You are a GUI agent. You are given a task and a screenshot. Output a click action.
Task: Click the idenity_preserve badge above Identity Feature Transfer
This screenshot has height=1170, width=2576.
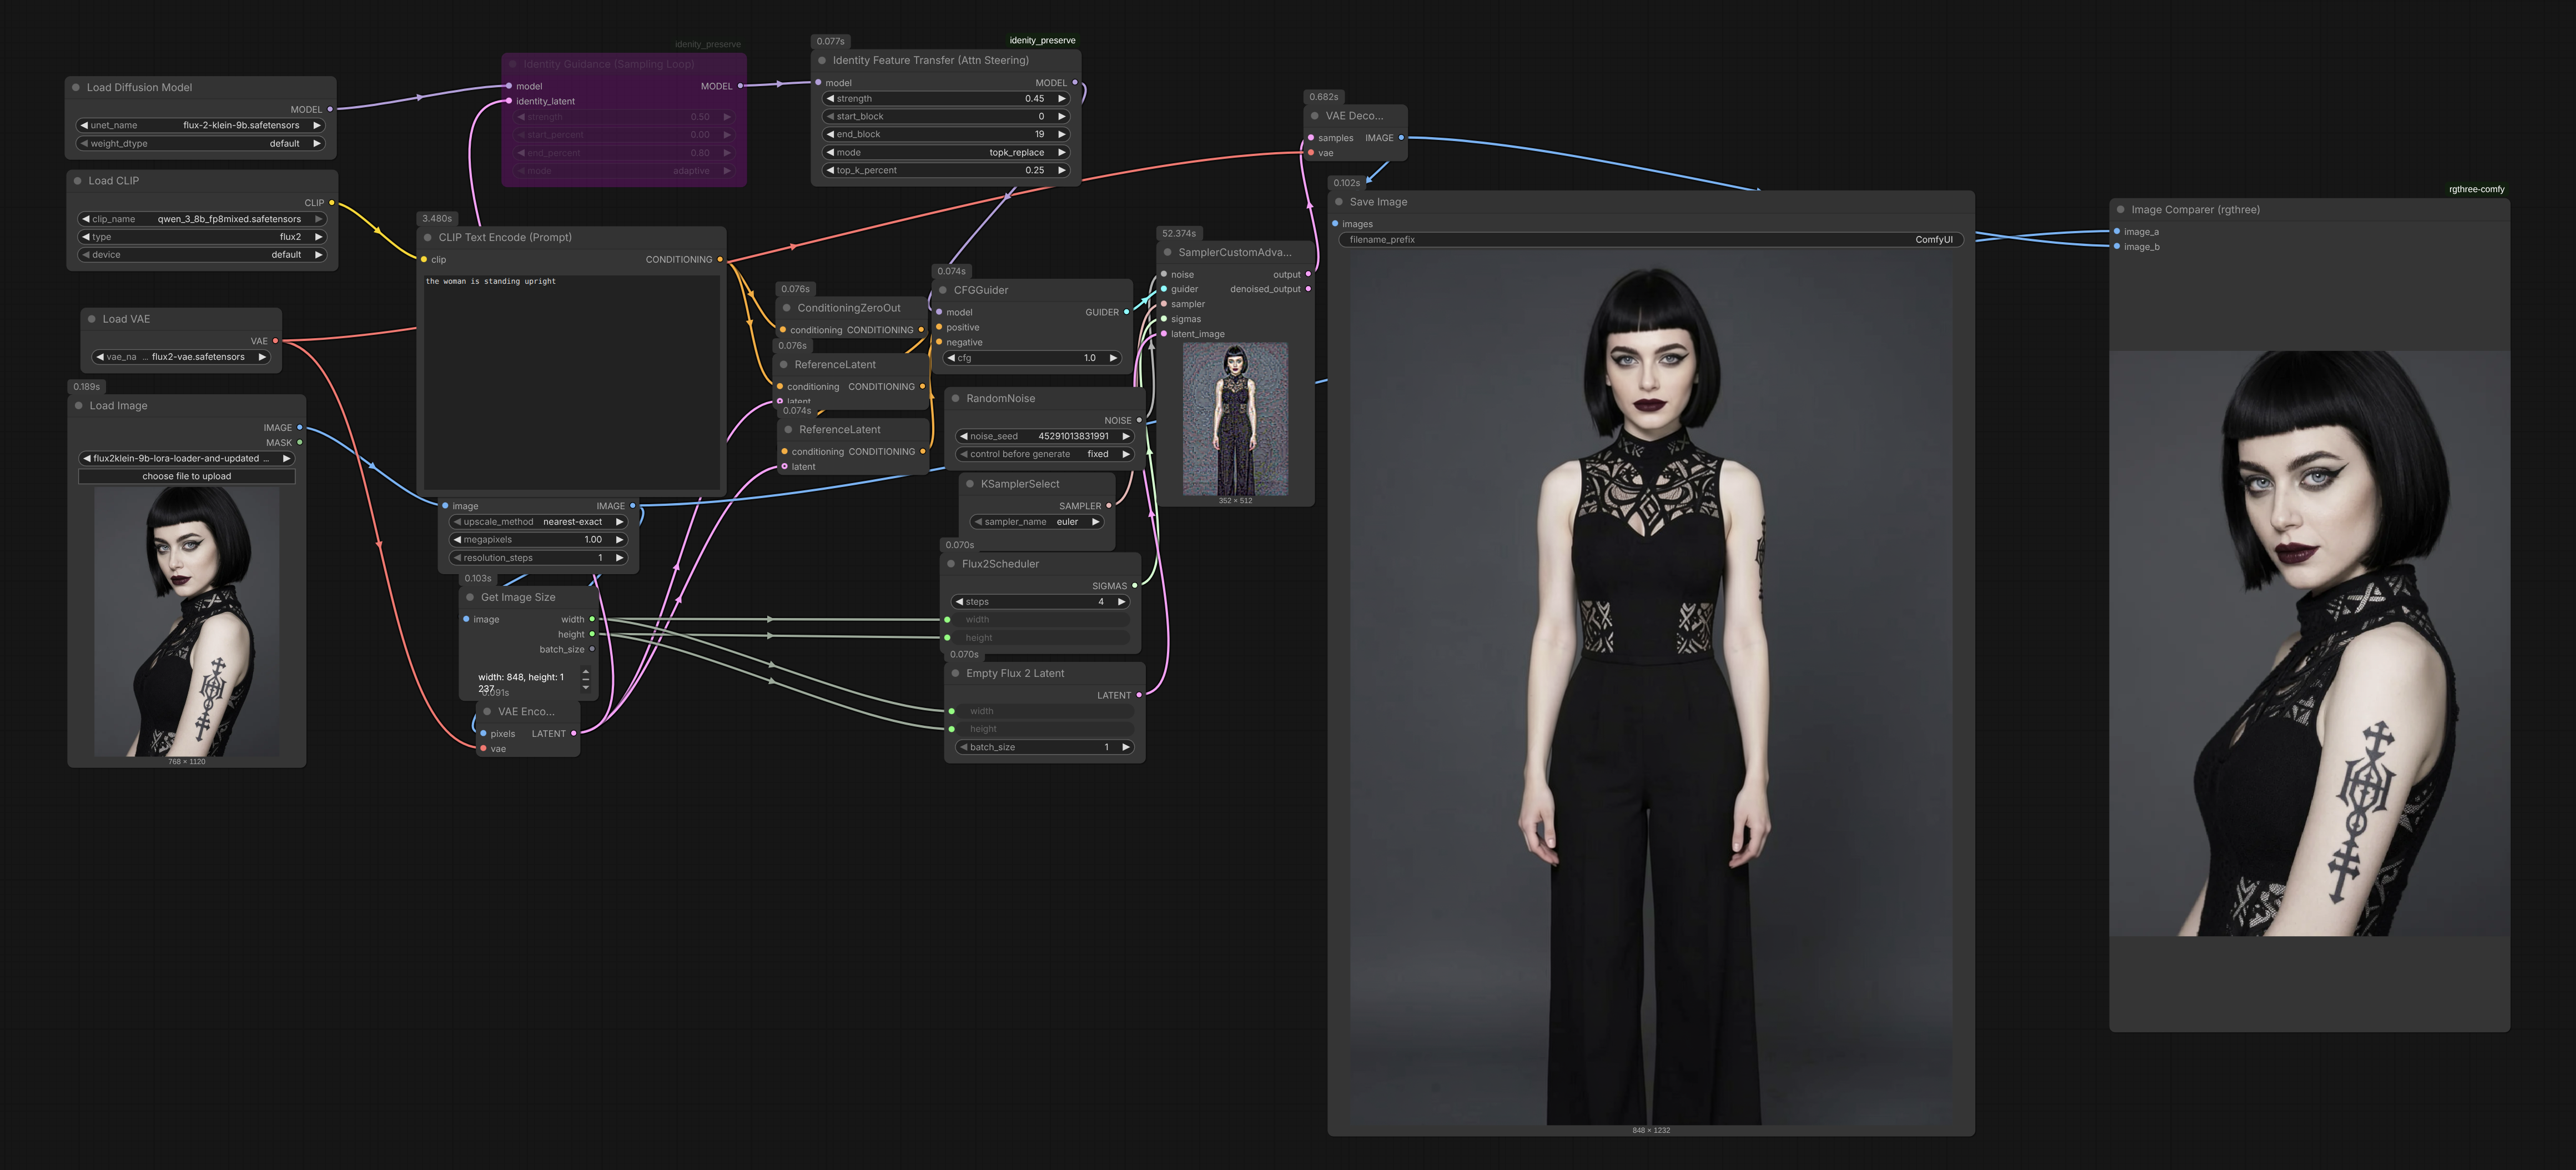(1042, 41)
